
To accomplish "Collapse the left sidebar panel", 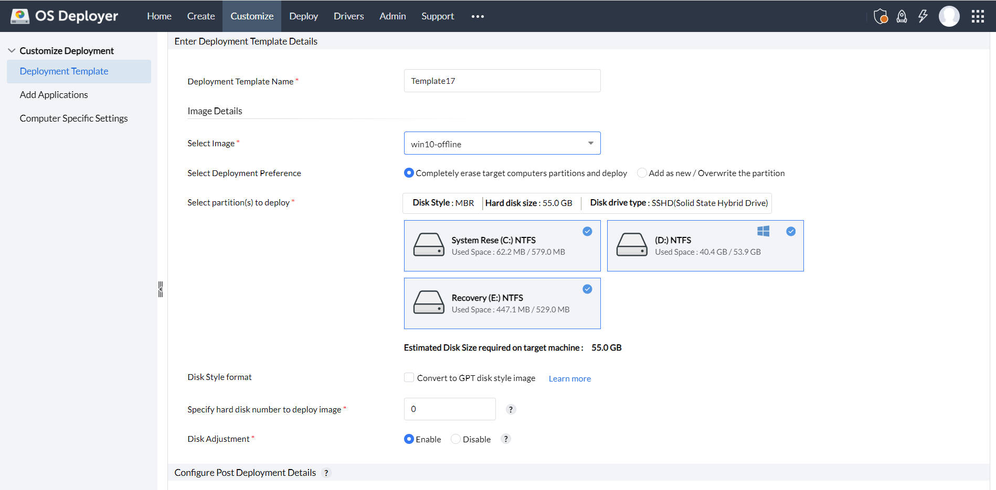I will (160, 289).
